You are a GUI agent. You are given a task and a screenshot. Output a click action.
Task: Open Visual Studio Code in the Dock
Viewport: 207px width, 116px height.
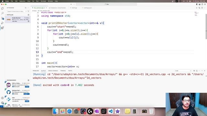pos(111,111)
